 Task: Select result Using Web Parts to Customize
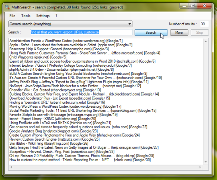[85, 53]
